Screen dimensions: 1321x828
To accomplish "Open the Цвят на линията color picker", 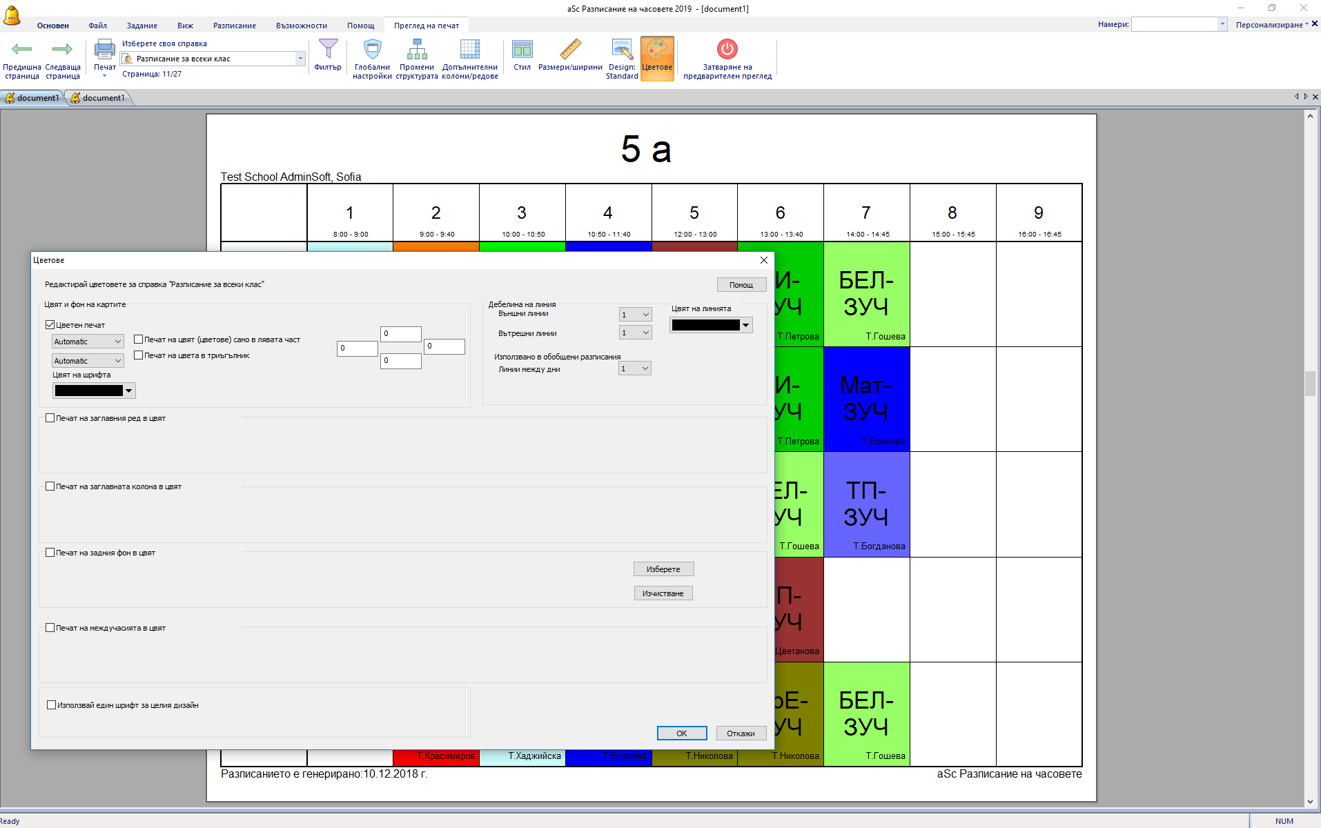I will pyautogui.click(x=745, y=325).
